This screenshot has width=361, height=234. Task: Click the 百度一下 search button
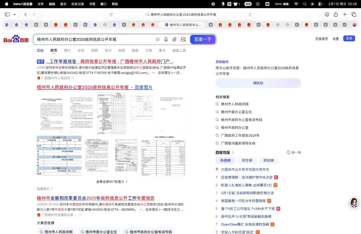click(203, 39)
